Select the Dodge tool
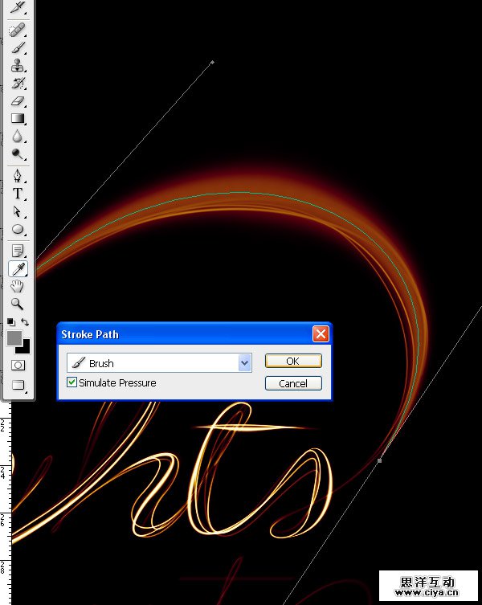The image size is (482, 605). coord(17,154)
